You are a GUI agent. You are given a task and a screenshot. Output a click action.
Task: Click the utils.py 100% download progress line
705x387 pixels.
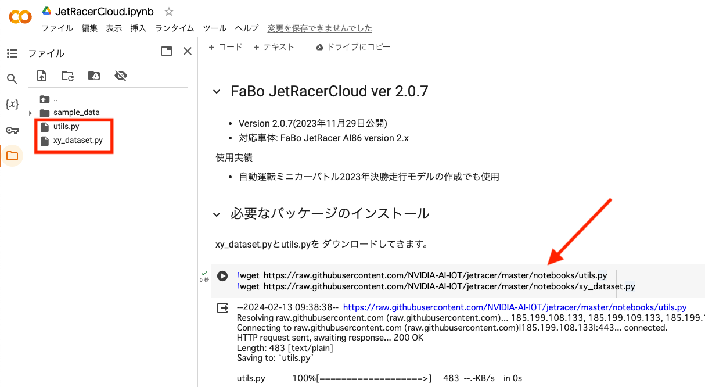[379, 378]
